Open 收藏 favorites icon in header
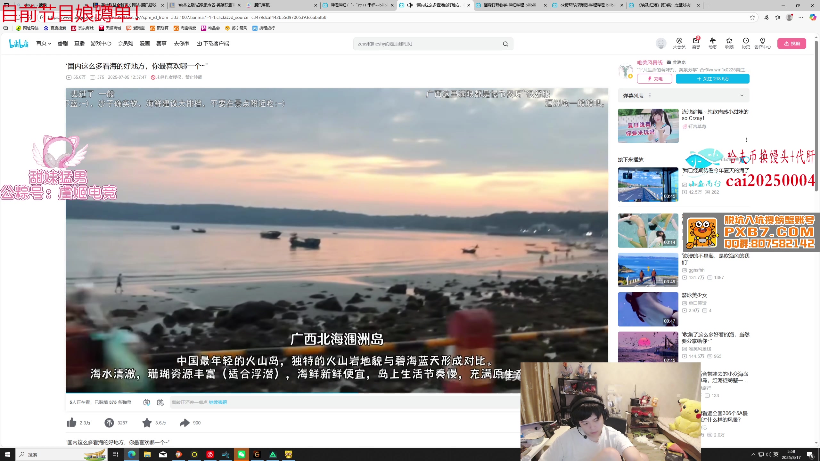The width and height of the screenshot is (820, 461). point(729,43)
